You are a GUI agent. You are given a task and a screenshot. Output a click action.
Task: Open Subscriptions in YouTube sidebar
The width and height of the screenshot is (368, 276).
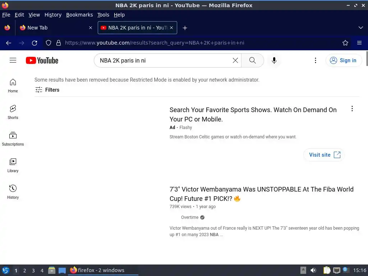click(x=13, y=139)
